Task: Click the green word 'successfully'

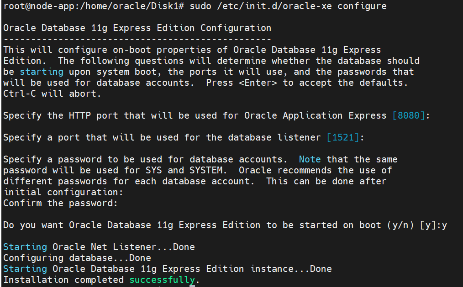Action: pyautogui.click(x=162, y=280)
